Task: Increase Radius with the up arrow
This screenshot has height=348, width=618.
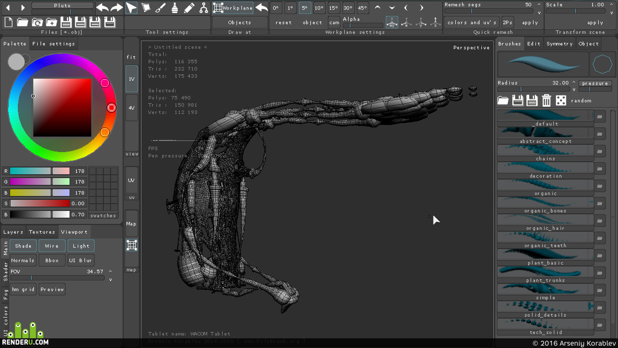Action: click(574, 83)
